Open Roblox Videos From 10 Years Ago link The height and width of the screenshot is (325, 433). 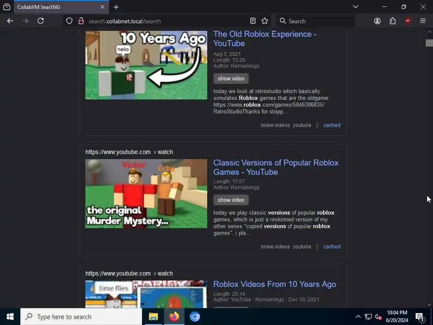[275, 284]
